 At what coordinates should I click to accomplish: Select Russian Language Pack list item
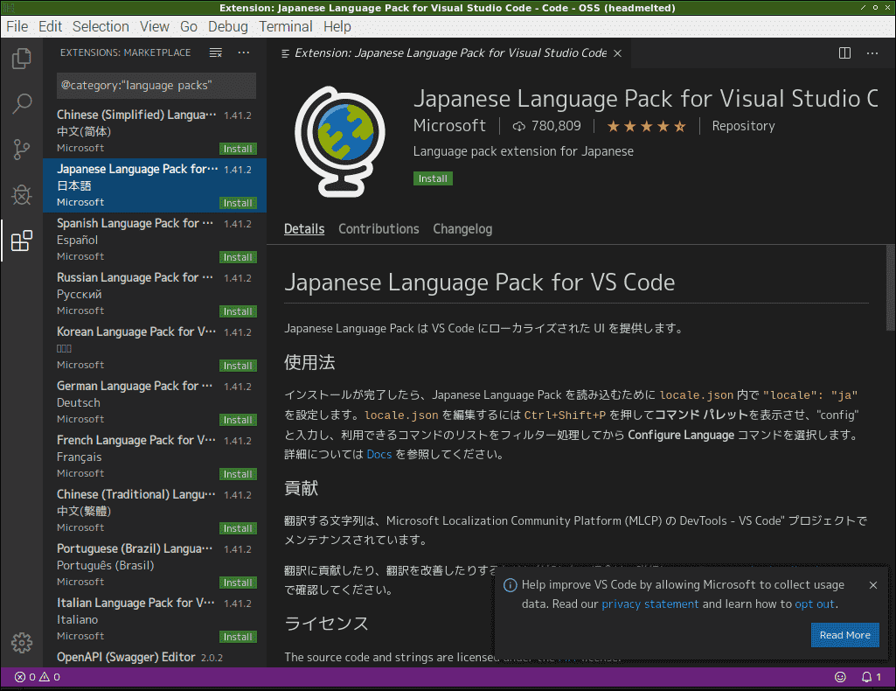[154, 295]
